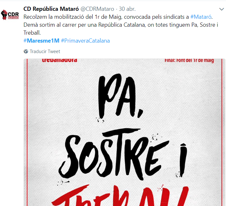
Task: Open the CD República Mataró display name
Action: [51, 9]
